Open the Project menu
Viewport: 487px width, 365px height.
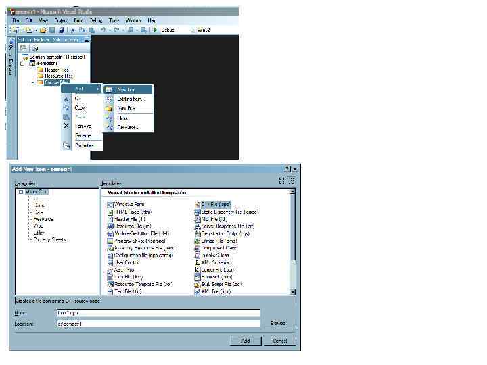pyautogui.click(x=61, y=20)
